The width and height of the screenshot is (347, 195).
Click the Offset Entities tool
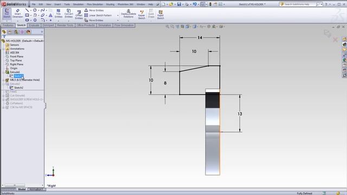pos(79,15)
